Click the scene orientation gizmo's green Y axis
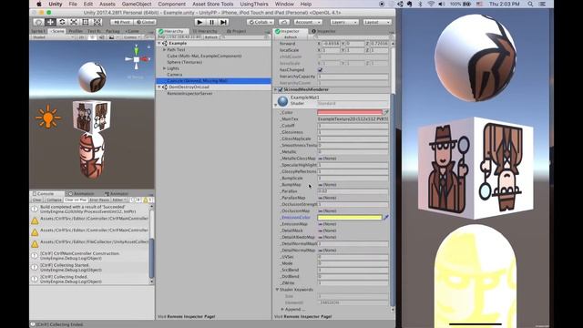This screenshot has width=583, height=328. pos(136,50)
